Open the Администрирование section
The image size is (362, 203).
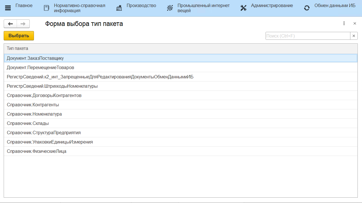tap(272, 6)
